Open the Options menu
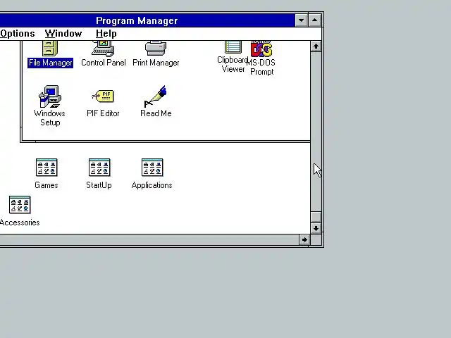 17,34
